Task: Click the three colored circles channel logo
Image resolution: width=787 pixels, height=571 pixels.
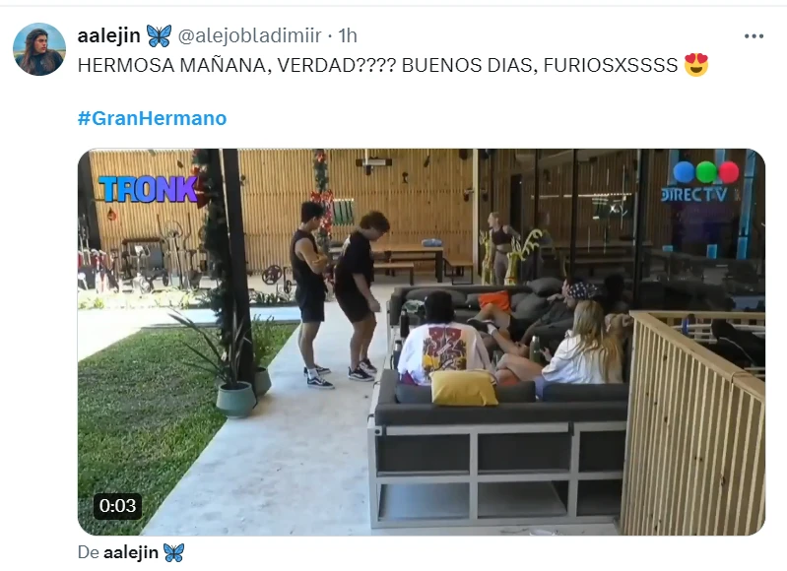Action: 705,172
